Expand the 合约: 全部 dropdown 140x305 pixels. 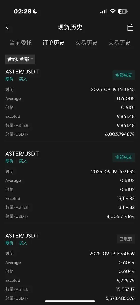click(20, 59)
